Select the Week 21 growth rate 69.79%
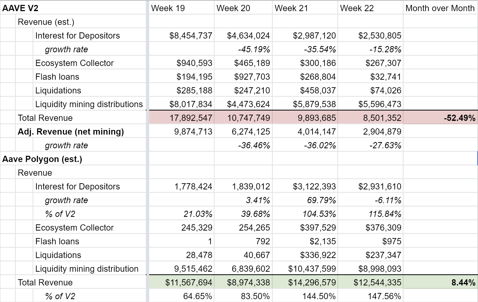This screenshot has width=478, height=302. pyautogui.click(x=305, y=200)
